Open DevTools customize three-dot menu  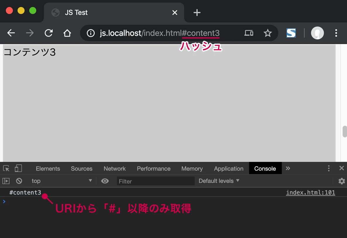(329, 169)
